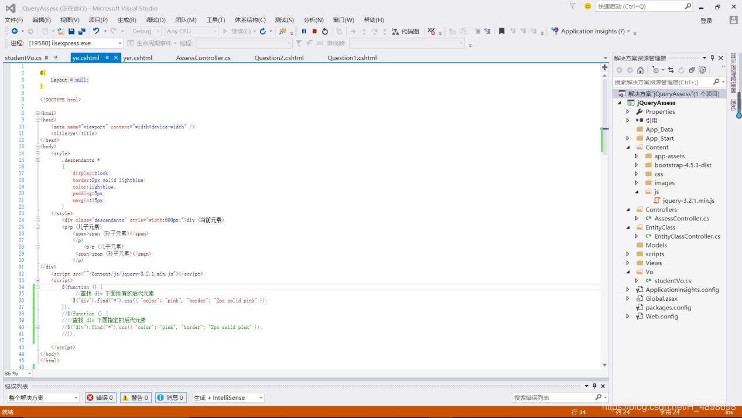
Task: Select Global.asax in the solution tree
Action: point(661,298)
